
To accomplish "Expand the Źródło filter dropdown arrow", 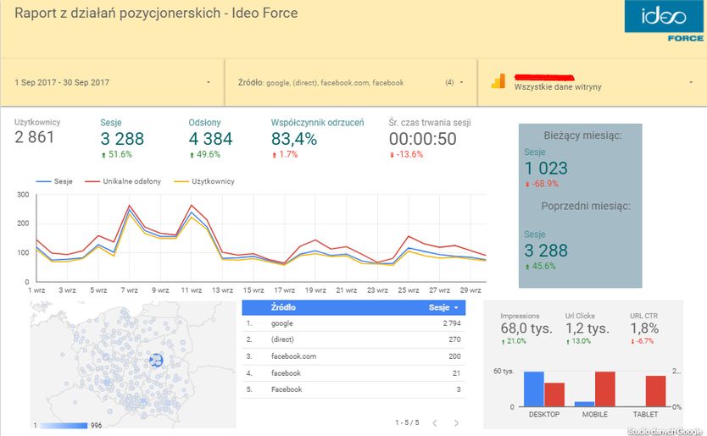I will click(461, 82).
